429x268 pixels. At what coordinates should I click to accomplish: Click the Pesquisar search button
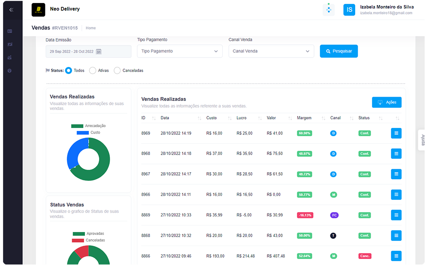(338, 51)
